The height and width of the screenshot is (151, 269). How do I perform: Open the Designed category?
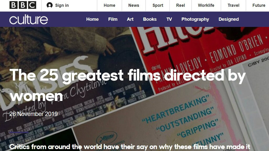tap(229, 19)
